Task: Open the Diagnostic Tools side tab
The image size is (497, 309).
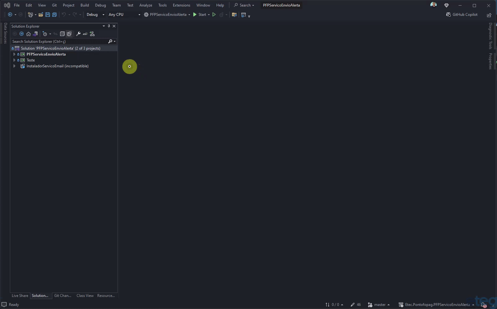Action: tap(490, 36)
